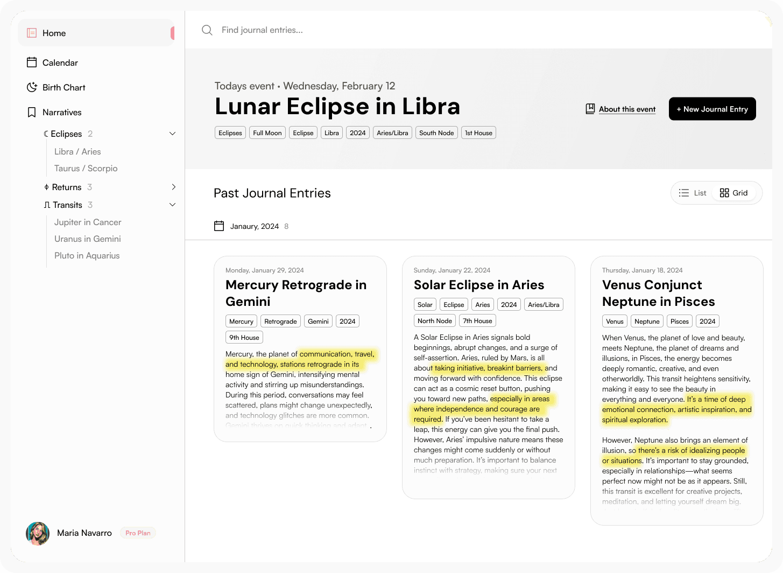Click the New Journal Entry button

point(712,109)
